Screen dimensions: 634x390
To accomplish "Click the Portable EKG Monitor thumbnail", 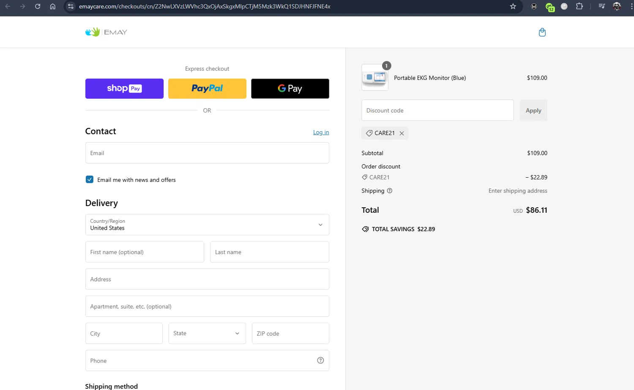I will point(375,77).
